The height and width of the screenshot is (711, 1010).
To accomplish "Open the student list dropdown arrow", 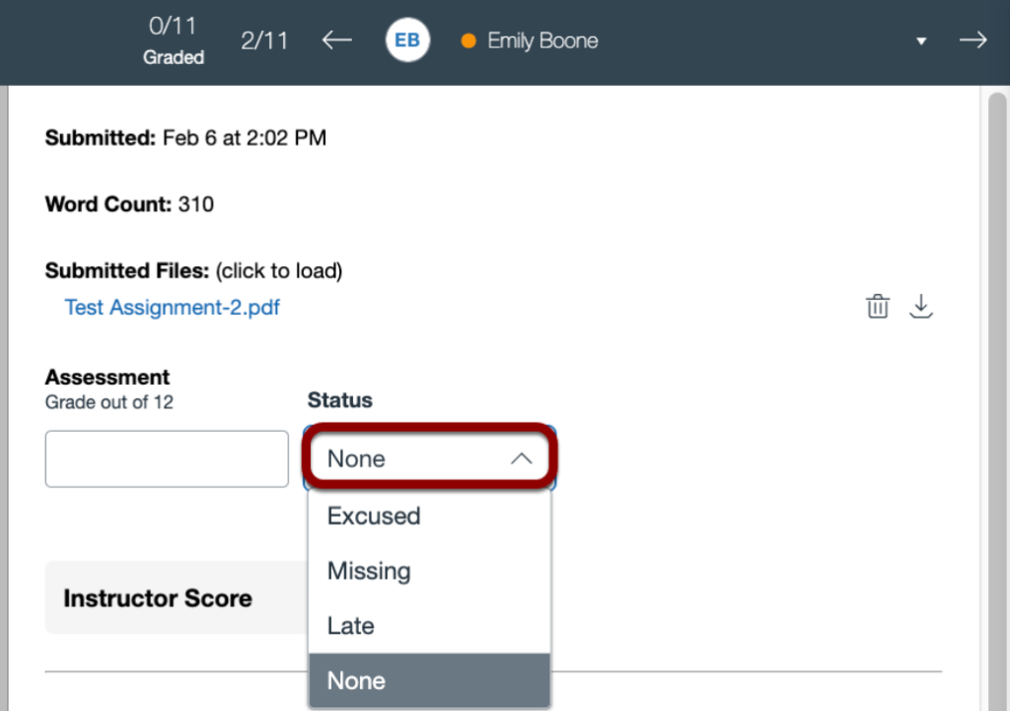I will point(921,42).
